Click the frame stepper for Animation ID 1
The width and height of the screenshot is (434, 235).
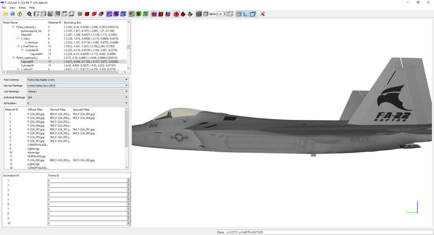tap(128, 180)
